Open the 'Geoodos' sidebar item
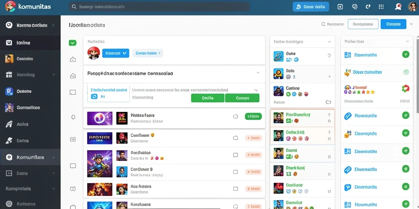Image resolution: width=419 pixels, height=209 pixels. (x=30, y=59)
